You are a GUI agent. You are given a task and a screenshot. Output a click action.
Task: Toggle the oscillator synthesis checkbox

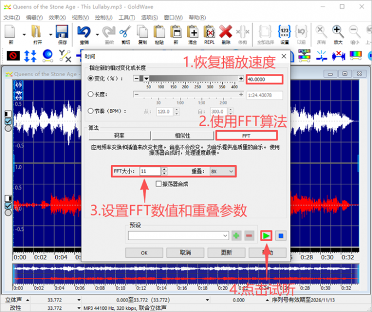click(x=159, y=184)
